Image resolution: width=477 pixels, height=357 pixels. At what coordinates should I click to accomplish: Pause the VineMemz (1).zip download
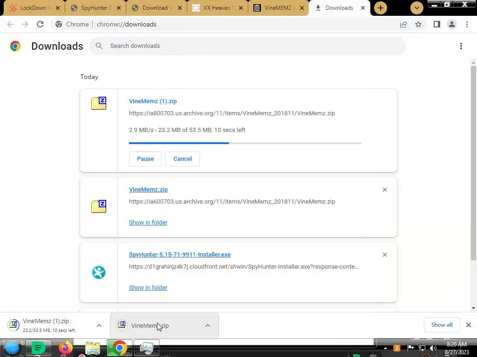145,159
